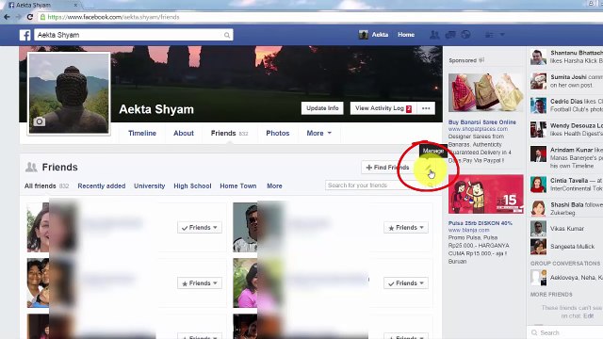This screenshot has height=339, width=603.
Task: Reload the page with the refresh icon
Action: pyautogui.click(x=30, y=17)
